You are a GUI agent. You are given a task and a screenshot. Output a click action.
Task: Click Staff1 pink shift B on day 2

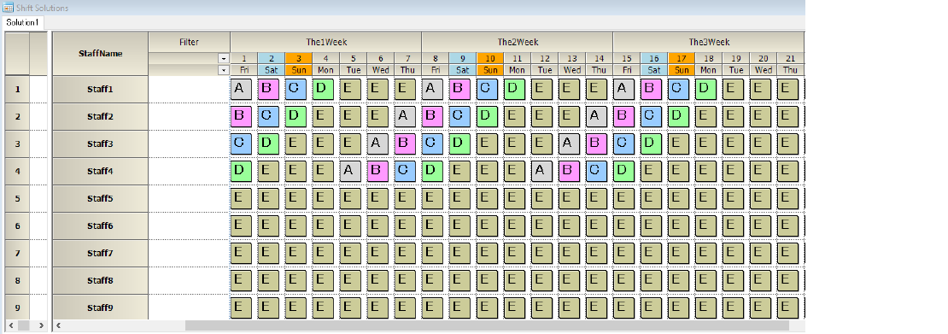268,89
